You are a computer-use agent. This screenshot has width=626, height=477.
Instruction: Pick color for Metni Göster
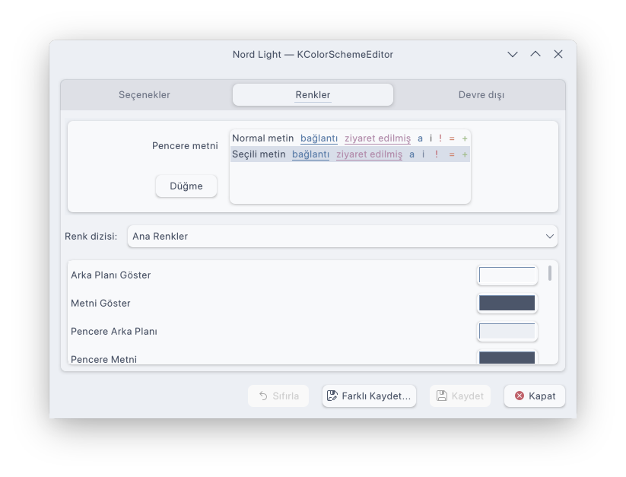(x=507, y=303)
